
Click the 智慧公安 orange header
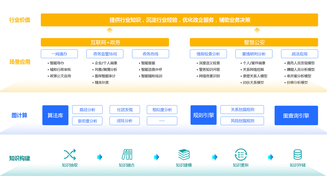[x=254, y=42]
